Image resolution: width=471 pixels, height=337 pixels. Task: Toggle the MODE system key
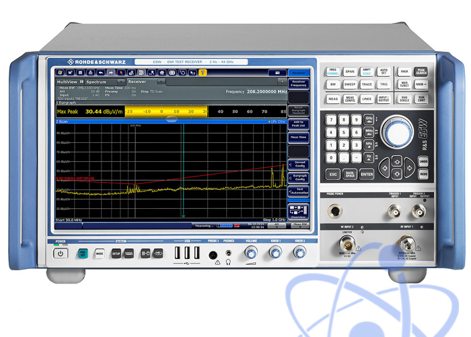tap(99, 253)
